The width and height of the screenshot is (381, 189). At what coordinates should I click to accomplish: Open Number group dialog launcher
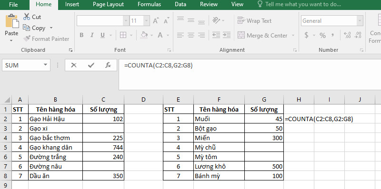[x=361, y=50]
